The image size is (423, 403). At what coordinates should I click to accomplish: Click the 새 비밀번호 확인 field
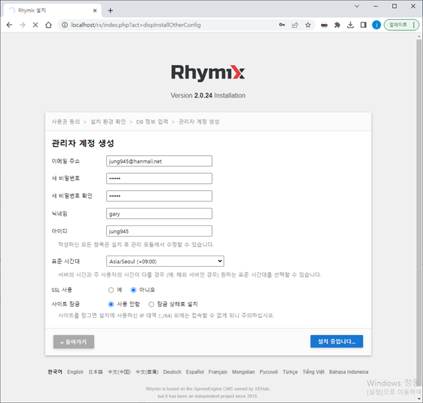pos(160,196)
